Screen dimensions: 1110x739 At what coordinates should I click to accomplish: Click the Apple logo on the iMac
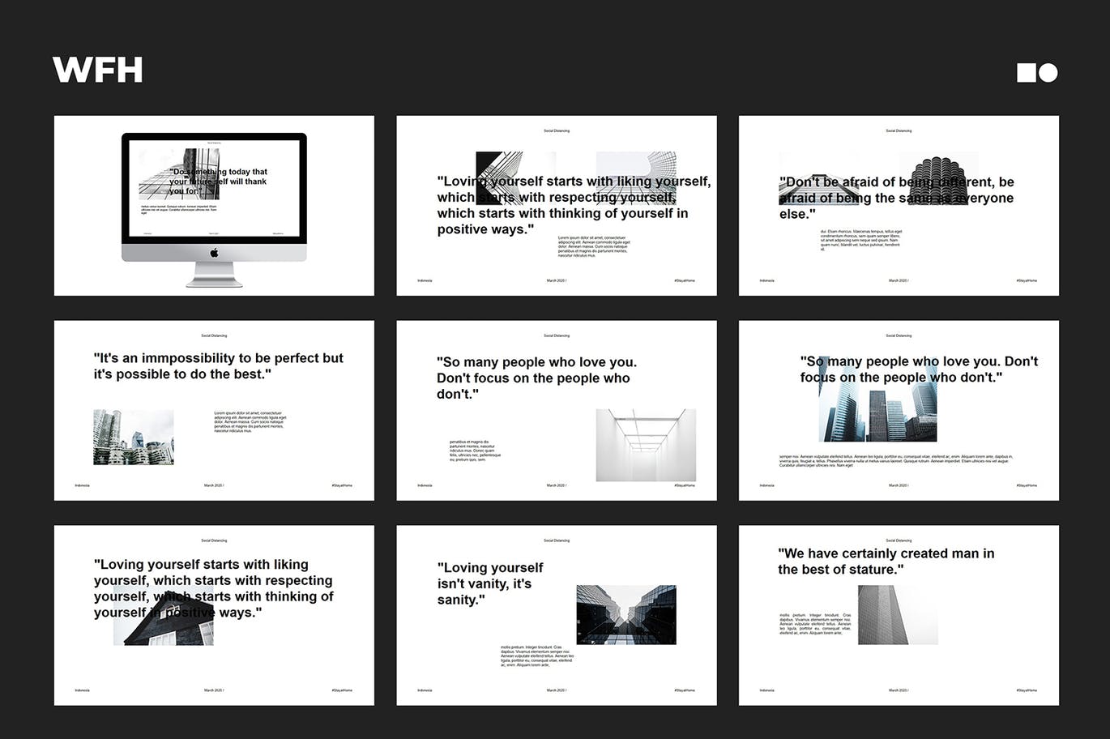tap(214, 253)
